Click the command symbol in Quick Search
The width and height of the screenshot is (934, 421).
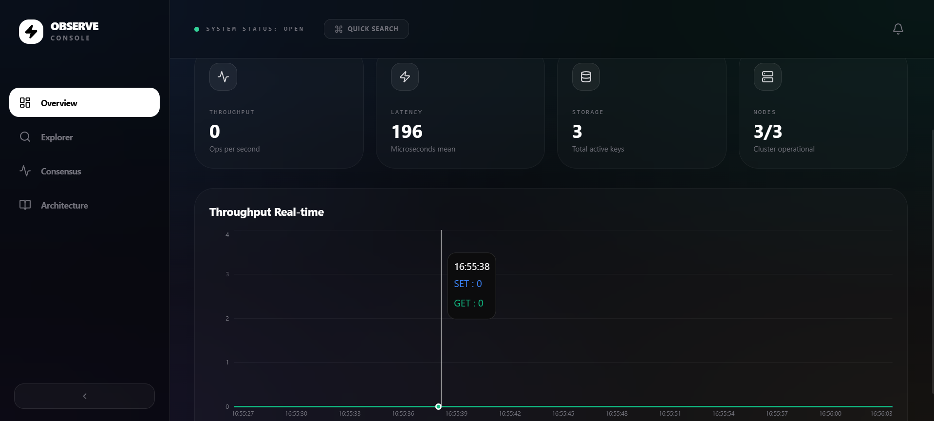339,29
